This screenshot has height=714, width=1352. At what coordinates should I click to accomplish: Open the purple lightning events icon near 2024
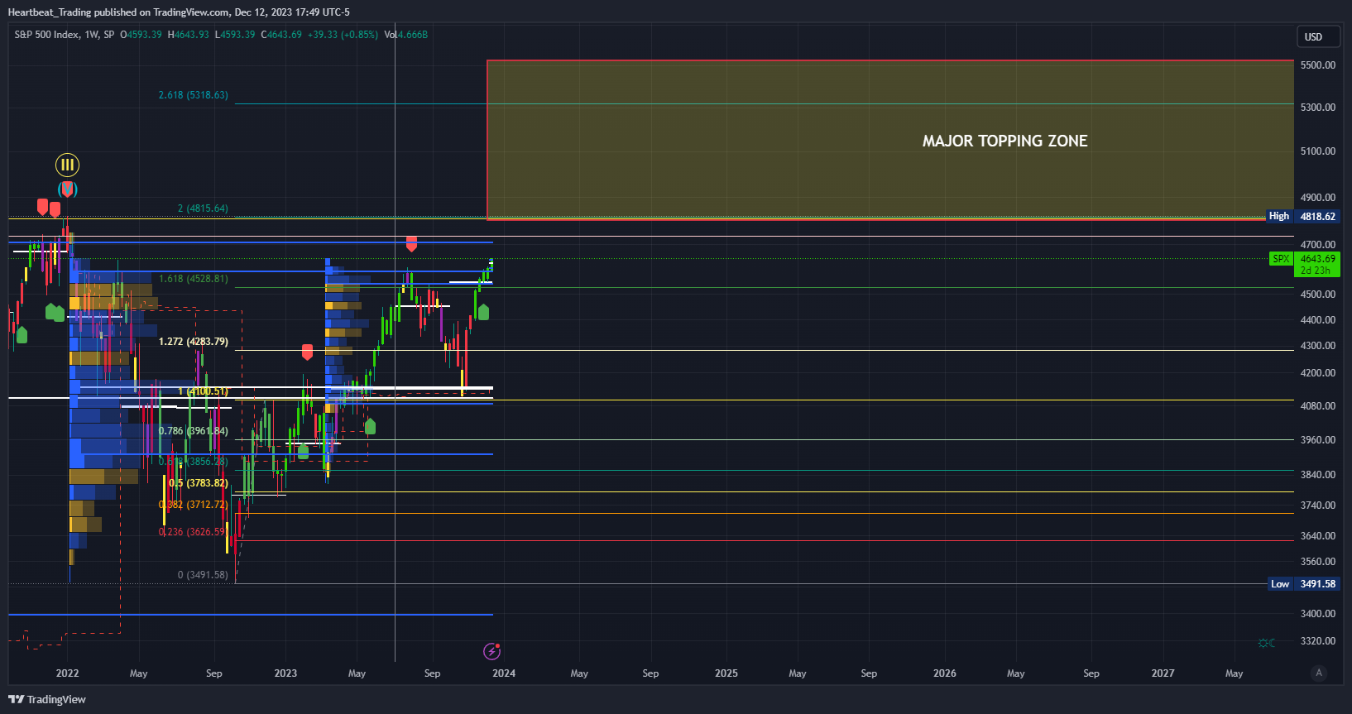(491, 651)
